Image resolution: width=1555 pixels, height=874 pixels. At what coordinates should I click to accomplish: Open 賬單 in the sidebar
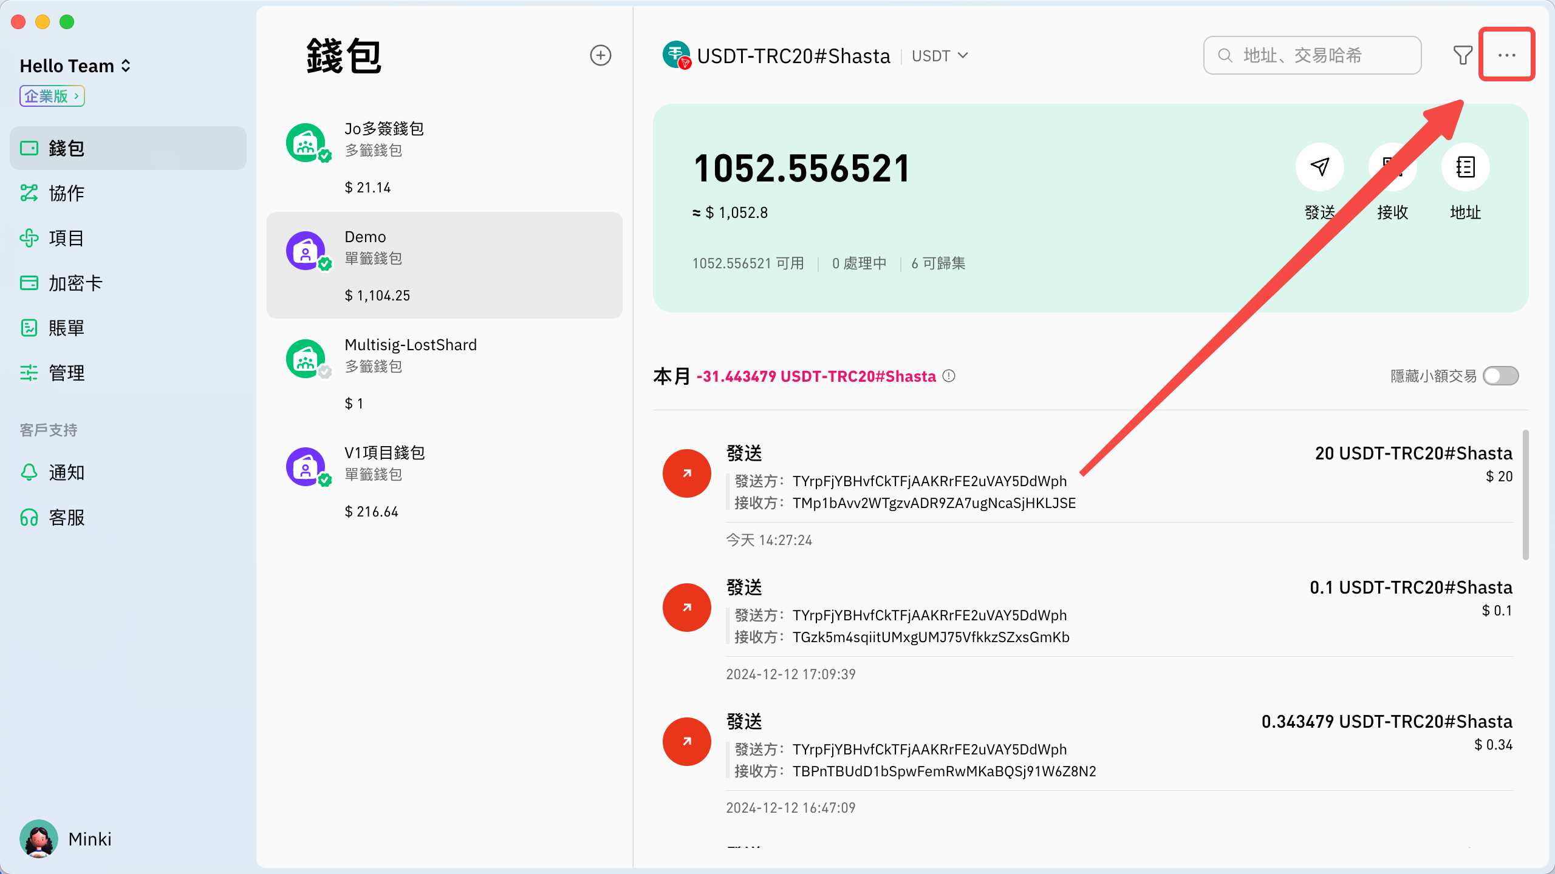point(66,328)
